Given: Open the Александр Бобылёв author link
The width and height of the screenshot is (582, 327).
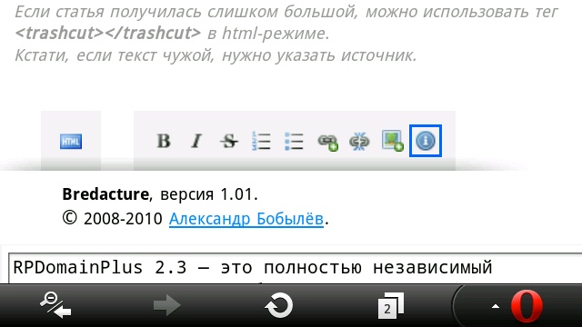Looking at the screenshot, I should (x=246, y=219).
